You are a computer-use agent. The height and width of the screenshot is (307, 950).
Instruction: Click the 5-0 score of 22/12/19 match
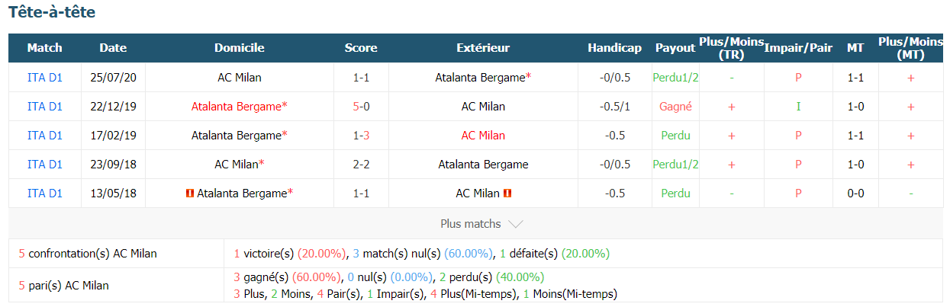361,107
